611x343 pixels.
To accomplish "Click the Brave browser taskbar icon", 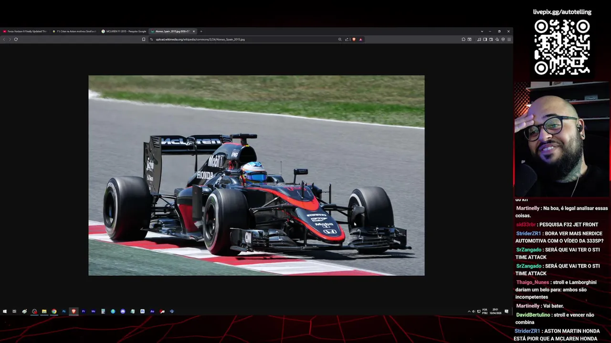I will (x=74, y=311).
